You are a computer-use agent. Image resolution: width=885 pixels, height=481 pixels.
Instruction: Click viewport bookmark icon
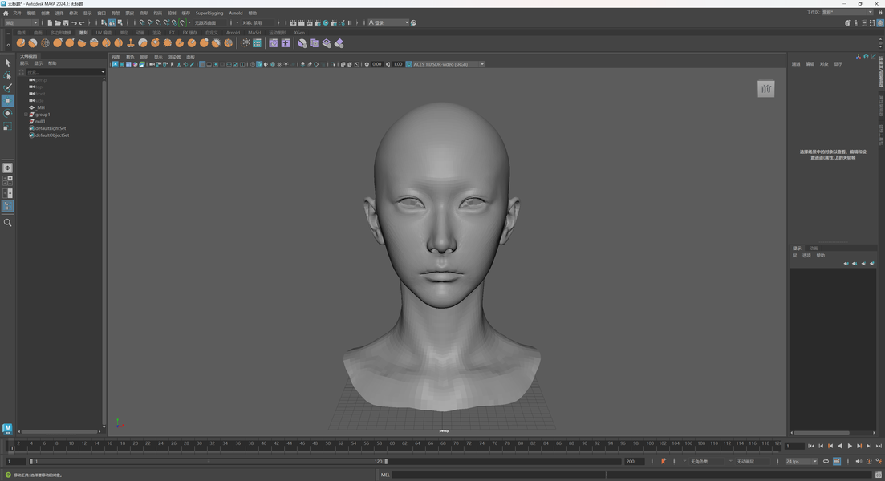(173, 64)
